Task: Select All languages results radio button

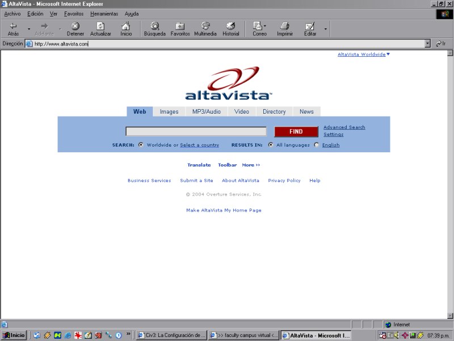Action: pos(271,145)
